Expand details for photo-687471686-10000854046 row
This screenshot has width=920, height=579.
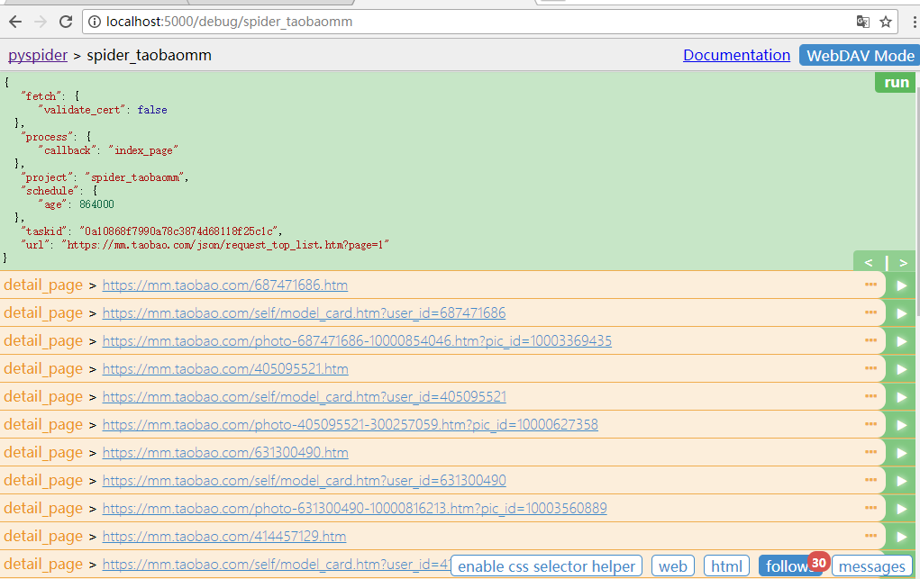(x=870, y=340)
